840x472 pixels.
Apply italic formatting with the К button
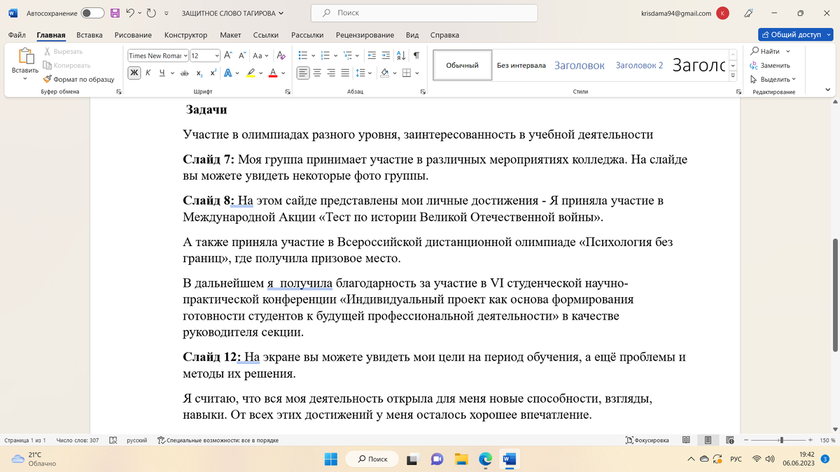click(x=148, y=73)
